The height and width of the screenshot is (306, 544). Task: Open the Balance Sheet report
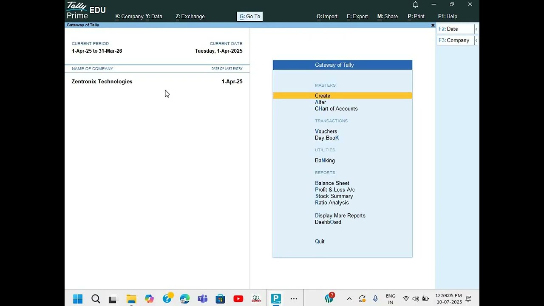[x=332, y=183]
